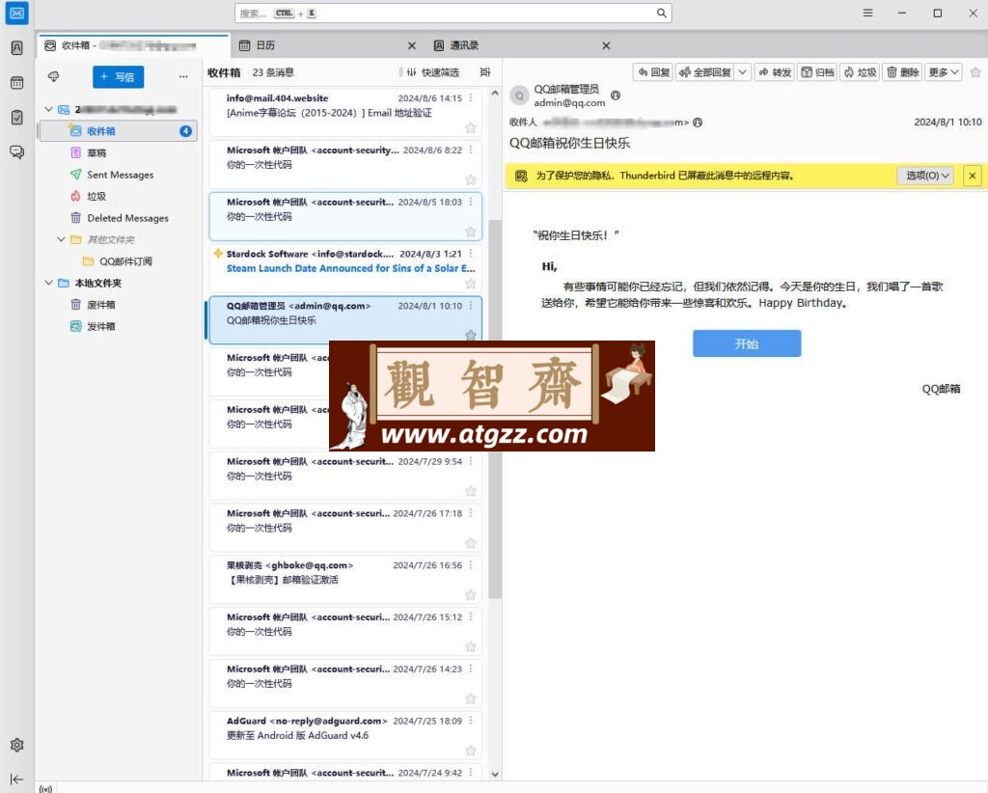Open more options for Stardock Software message
Viewport: 988px width, 793px height.
pos(471,254)
